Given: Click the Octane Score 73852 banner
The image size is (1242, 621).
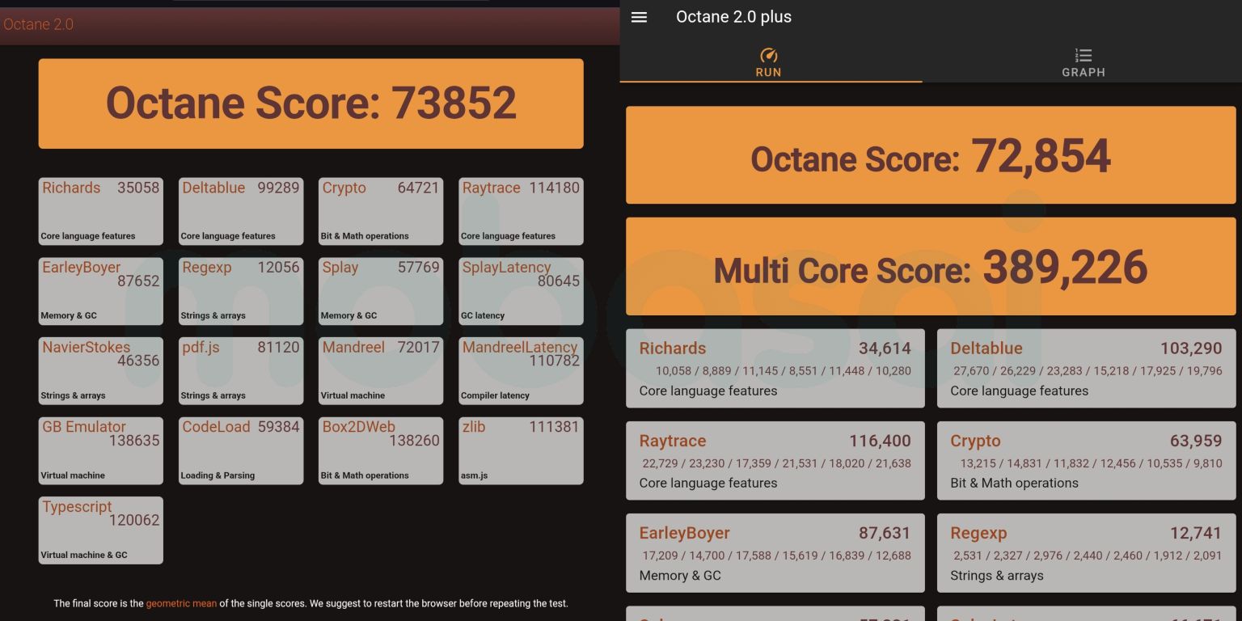Looking at the screenshot, I should 310,103.
